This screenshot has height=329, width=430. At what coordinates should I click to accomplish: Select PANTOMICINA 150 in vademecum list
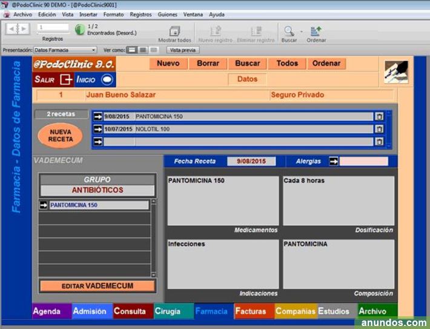(99, 205)
